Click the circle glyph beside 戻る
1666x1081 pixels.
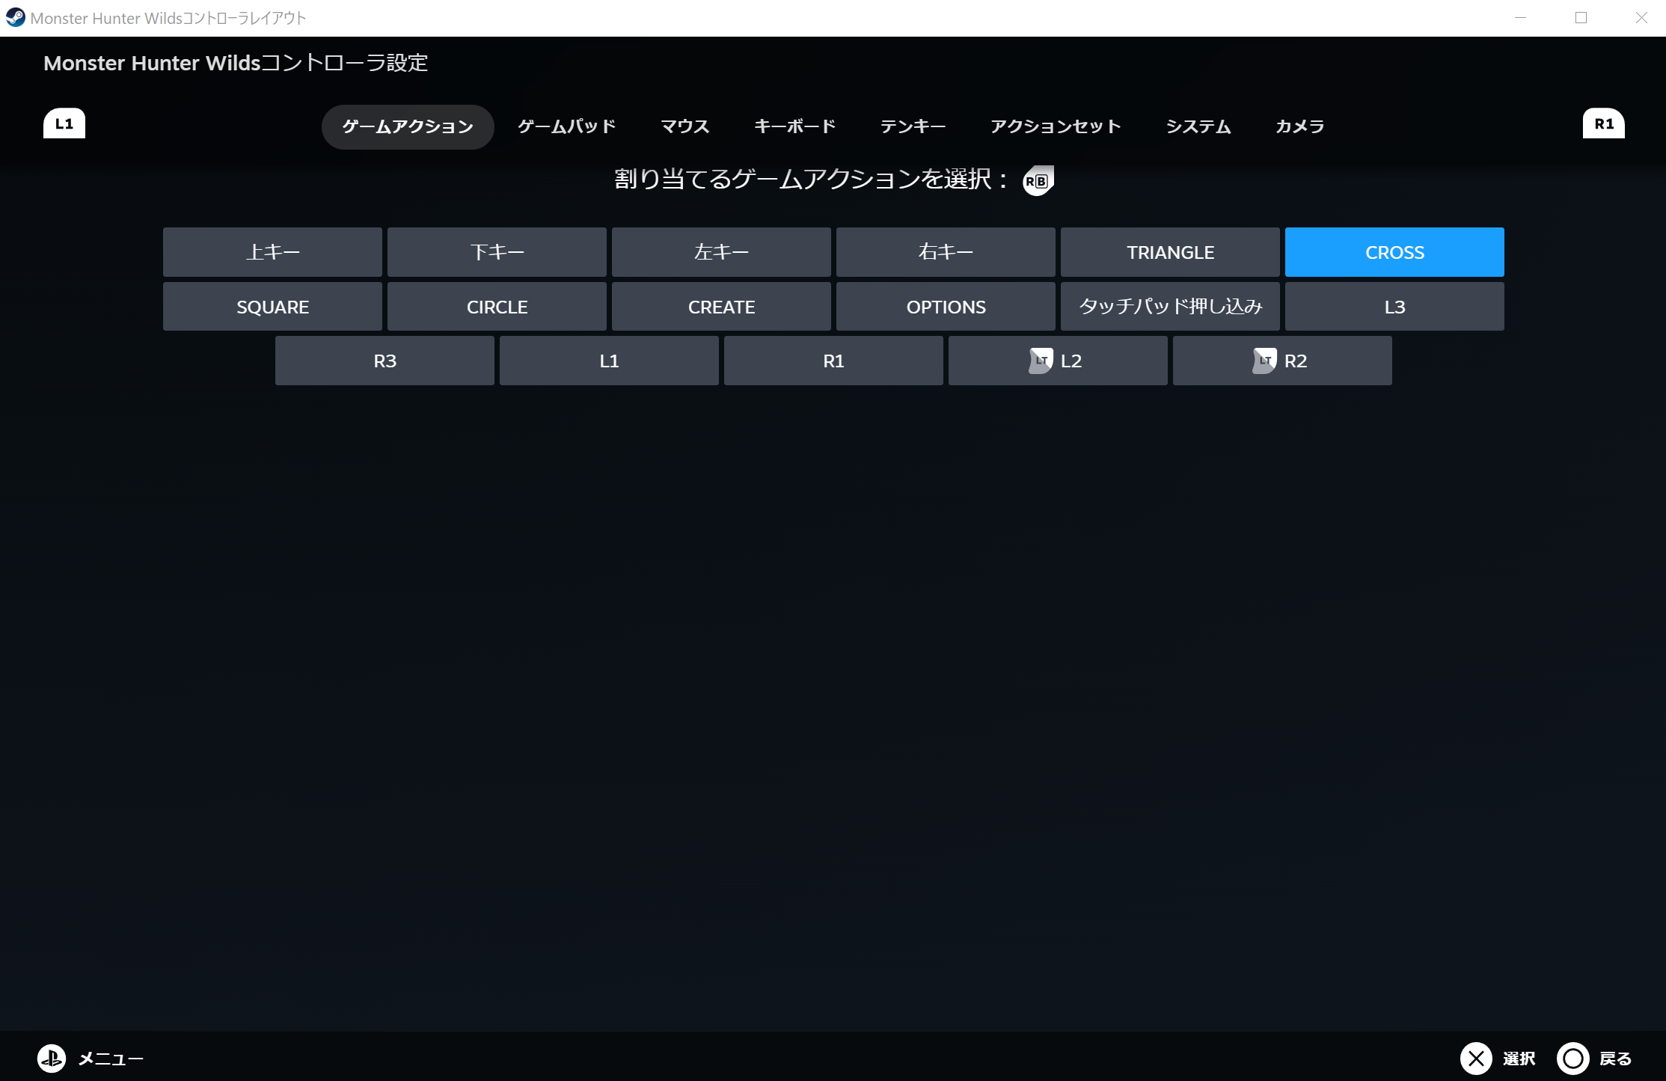[x=1572, y=1058]
